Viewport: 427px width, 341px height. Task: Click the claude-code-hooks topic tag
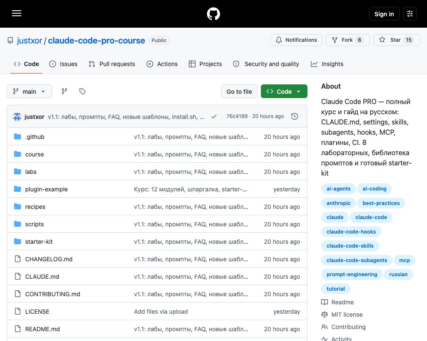coord(351,232)
